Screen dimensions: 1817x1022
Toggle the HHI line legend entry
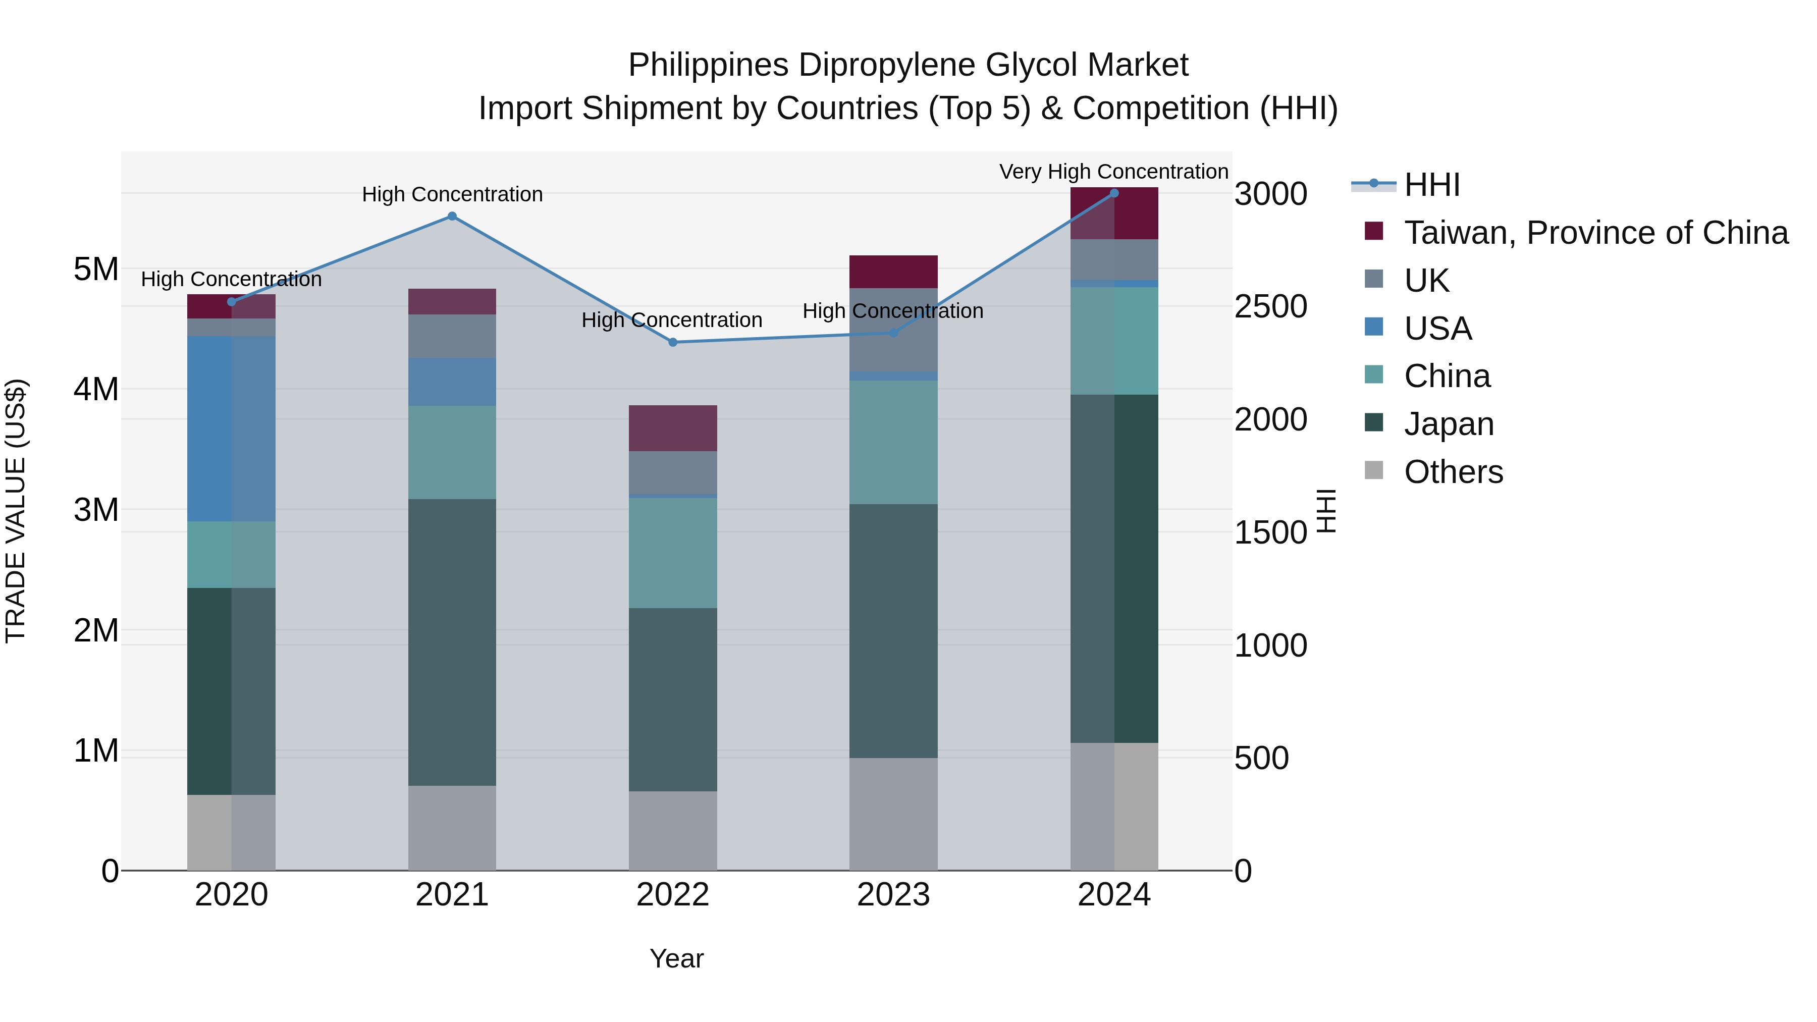[1405, 185]
